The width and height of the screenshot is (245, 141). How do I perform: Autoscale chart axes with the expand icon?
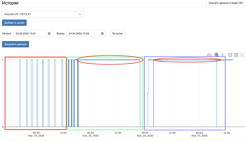pos(242,55)
